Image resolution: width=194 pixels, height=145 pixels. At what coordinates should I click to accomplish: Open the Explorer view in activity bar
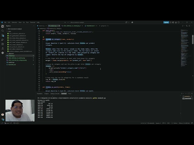[3, 26]
